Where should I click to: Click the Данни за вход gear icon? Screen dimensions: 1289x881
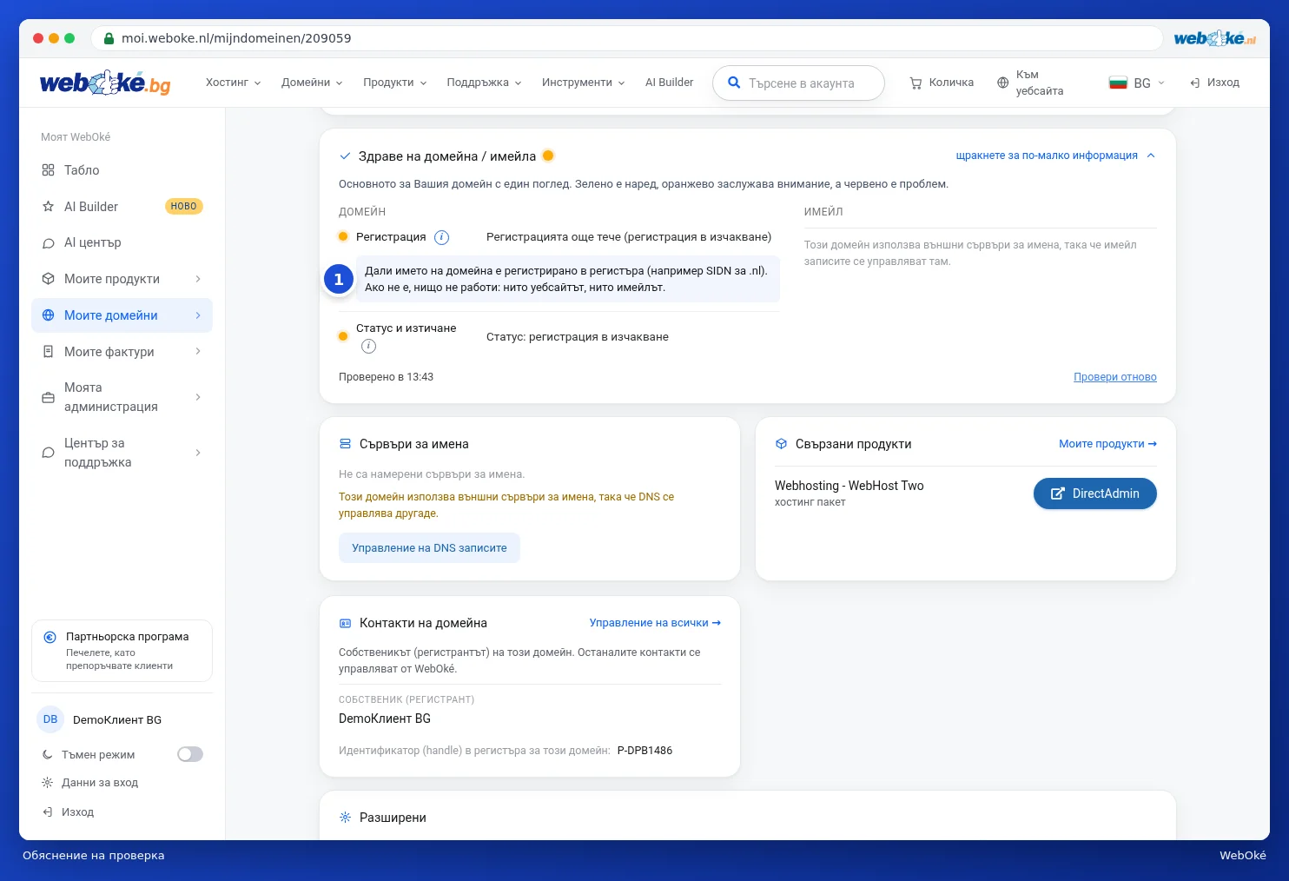click(x=48, y=783)
